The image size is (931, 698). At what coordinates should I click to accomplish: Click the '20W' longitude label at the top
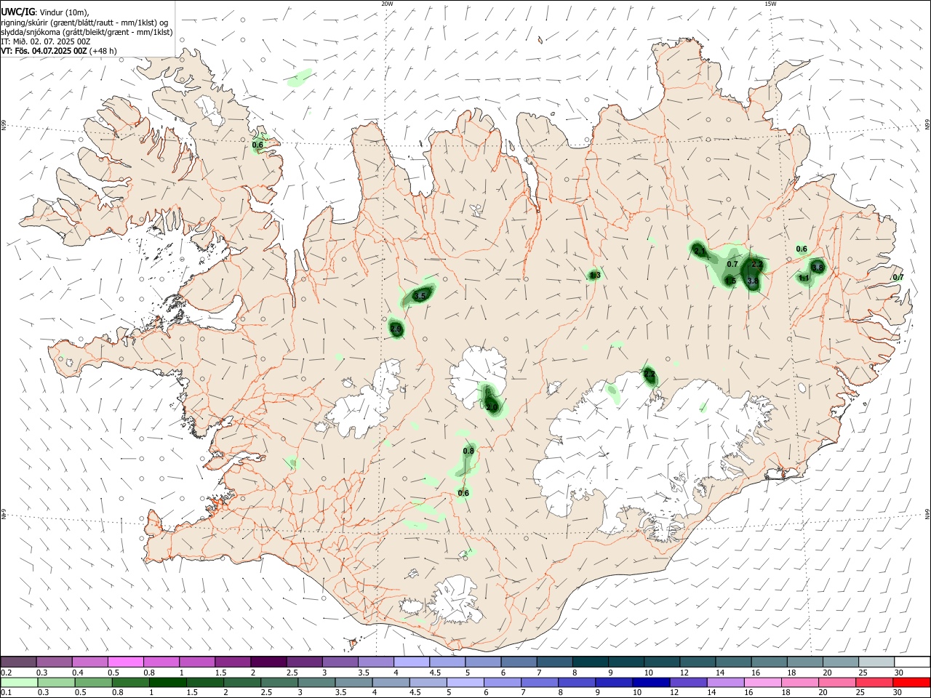tap(387, 4)
